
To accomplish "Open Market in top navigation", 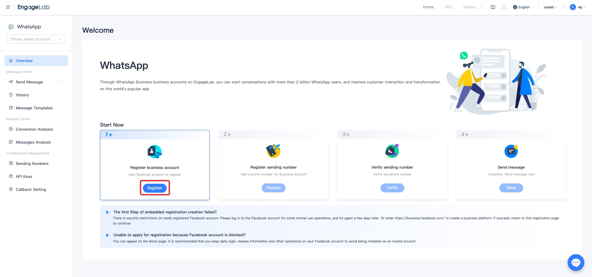I will click(469, 7).
